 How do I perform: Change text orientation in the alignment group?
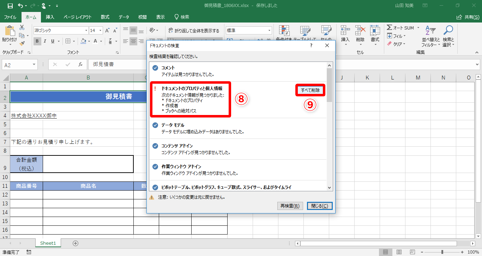pyautogui.click(x=152, y=31)
